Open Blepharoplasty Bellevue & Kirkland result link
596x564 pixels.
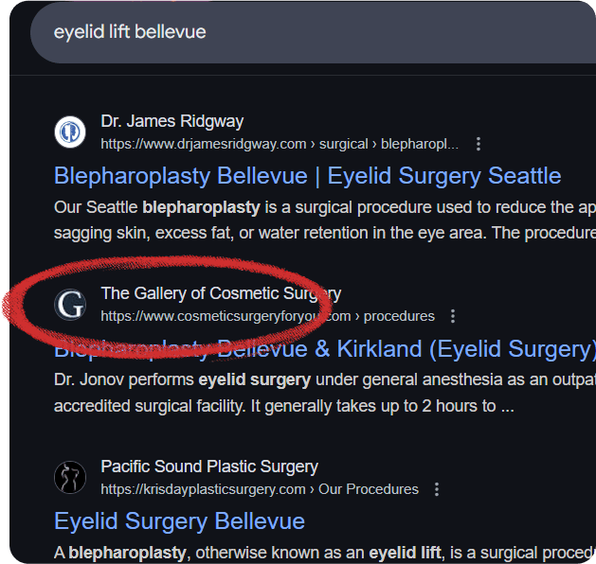(325, 349)
